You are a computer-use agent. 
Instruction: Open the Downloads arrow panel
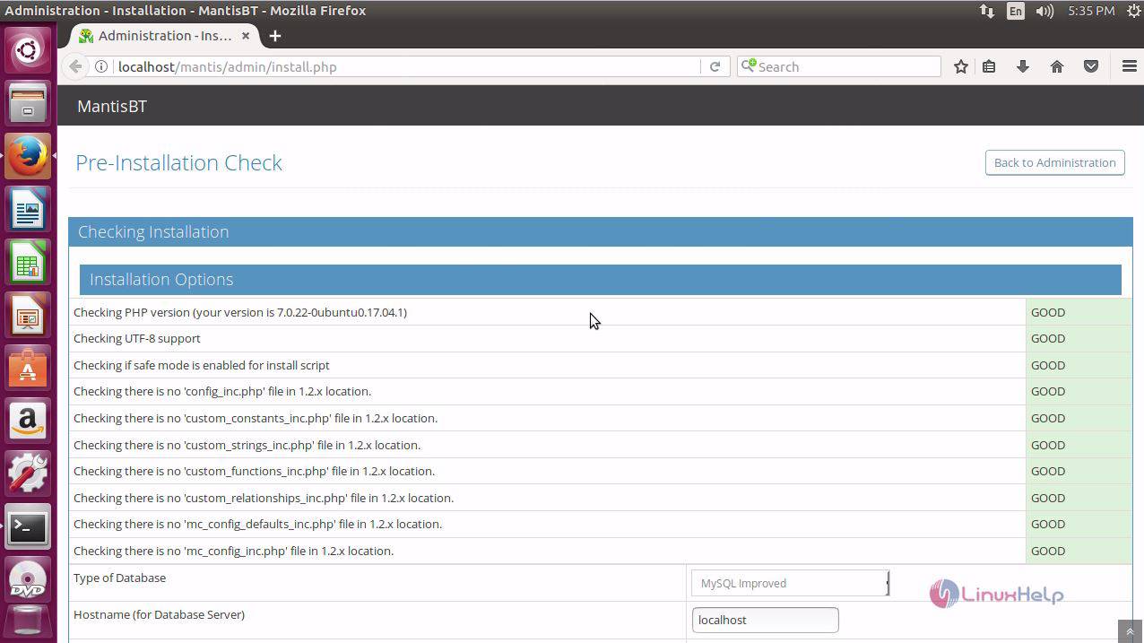pyautogui.click(x=1022, y=66)
